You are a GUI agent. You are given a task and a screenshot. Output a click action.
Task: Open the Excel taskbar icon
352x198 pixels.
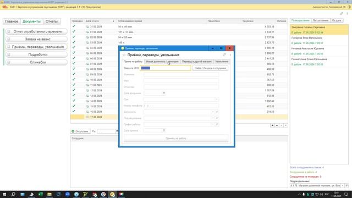40,194
